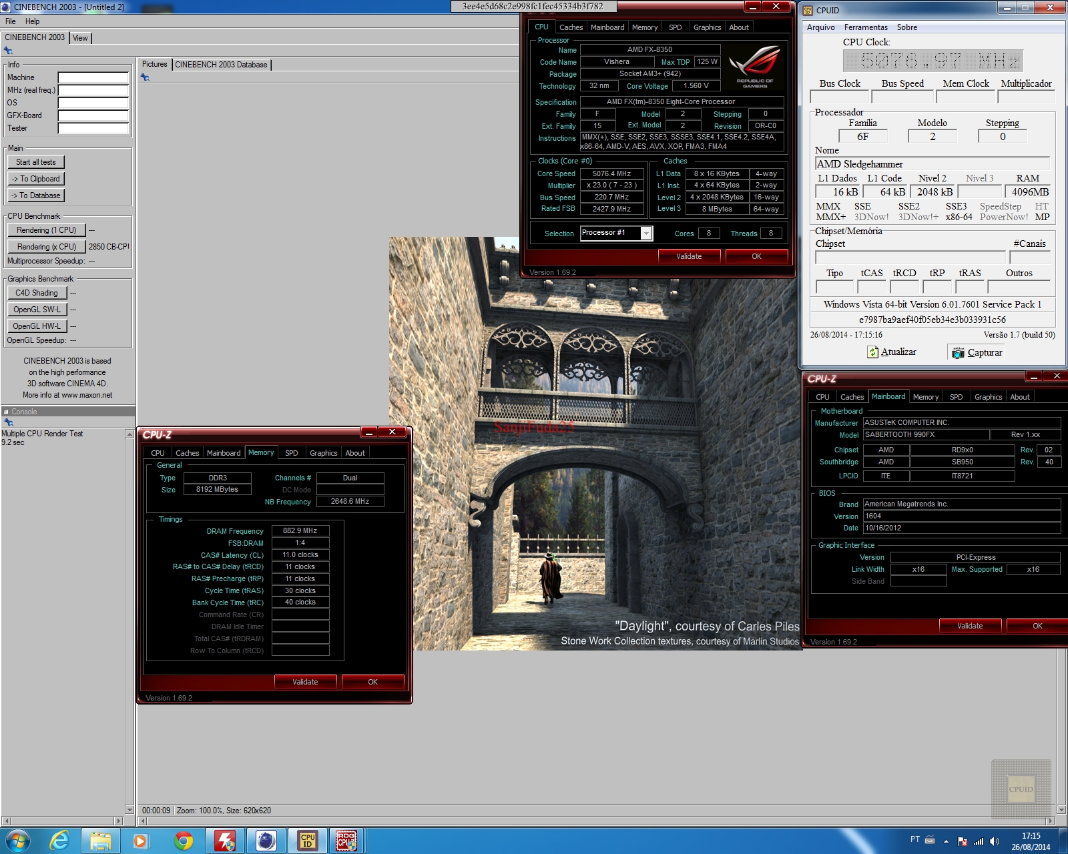Click the 2850 CB-CPU score value
The image size is (1068, 854).
(109, 247)
